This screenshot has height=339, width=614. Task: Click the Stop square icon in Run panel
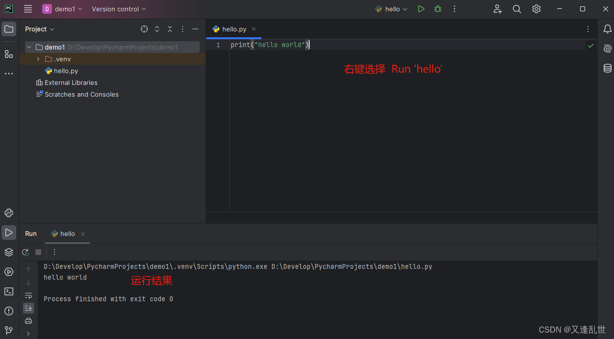coord(38,252)
